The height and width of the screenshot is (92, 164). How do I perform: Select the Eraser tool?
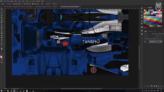(2, 31)
